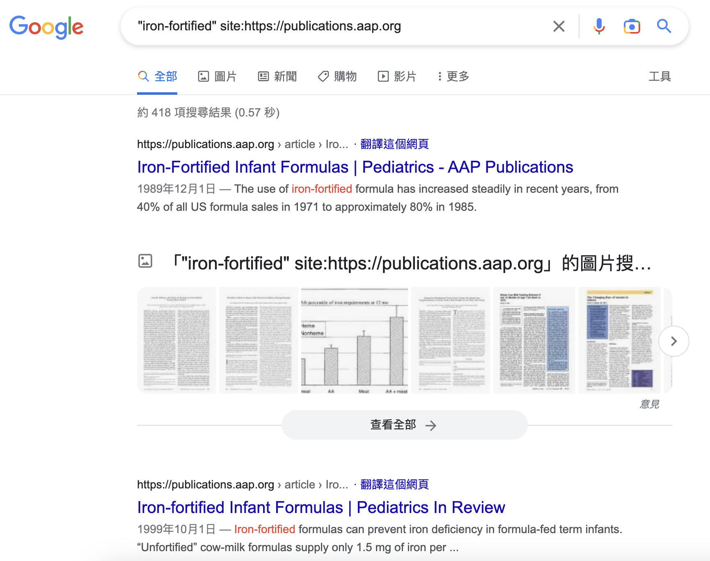Click the second result's publications.aap.org URL breadcrumb
This screenshot has height=561, width=710.
[x=243, y=484]
